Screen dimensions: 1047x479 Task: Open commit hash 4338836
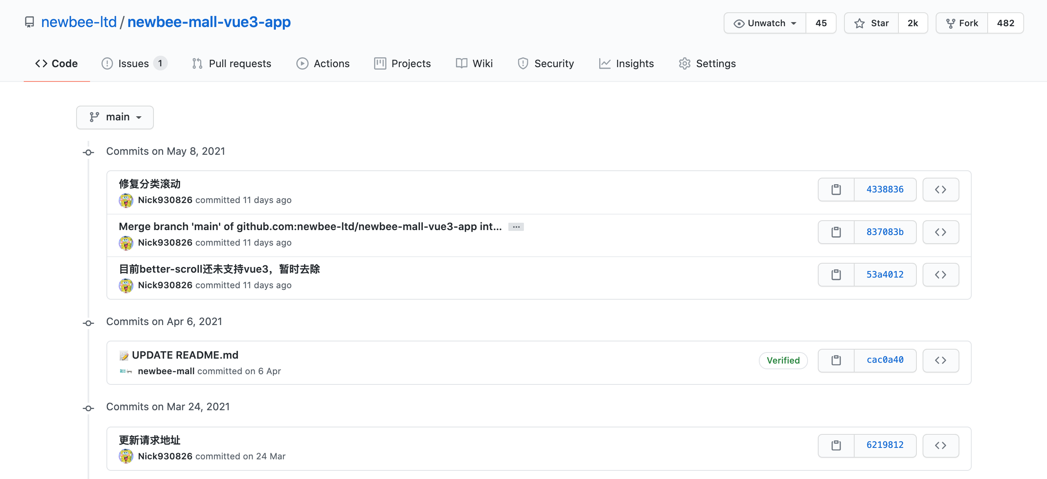pyautogui.click(x=885, y=190)
